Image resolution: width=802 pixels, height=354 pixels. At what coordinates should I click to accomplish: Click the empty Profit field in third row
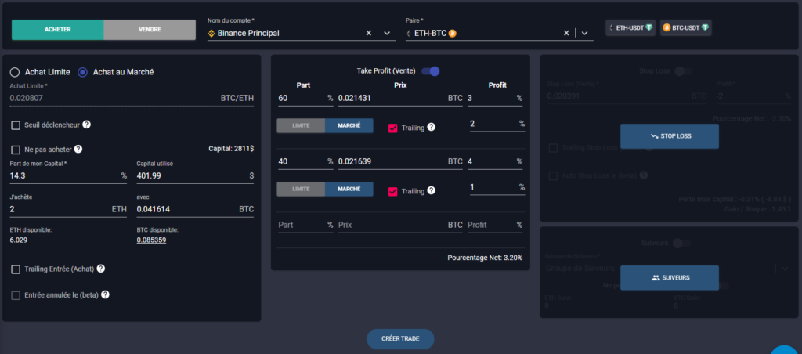coord(495,225)
